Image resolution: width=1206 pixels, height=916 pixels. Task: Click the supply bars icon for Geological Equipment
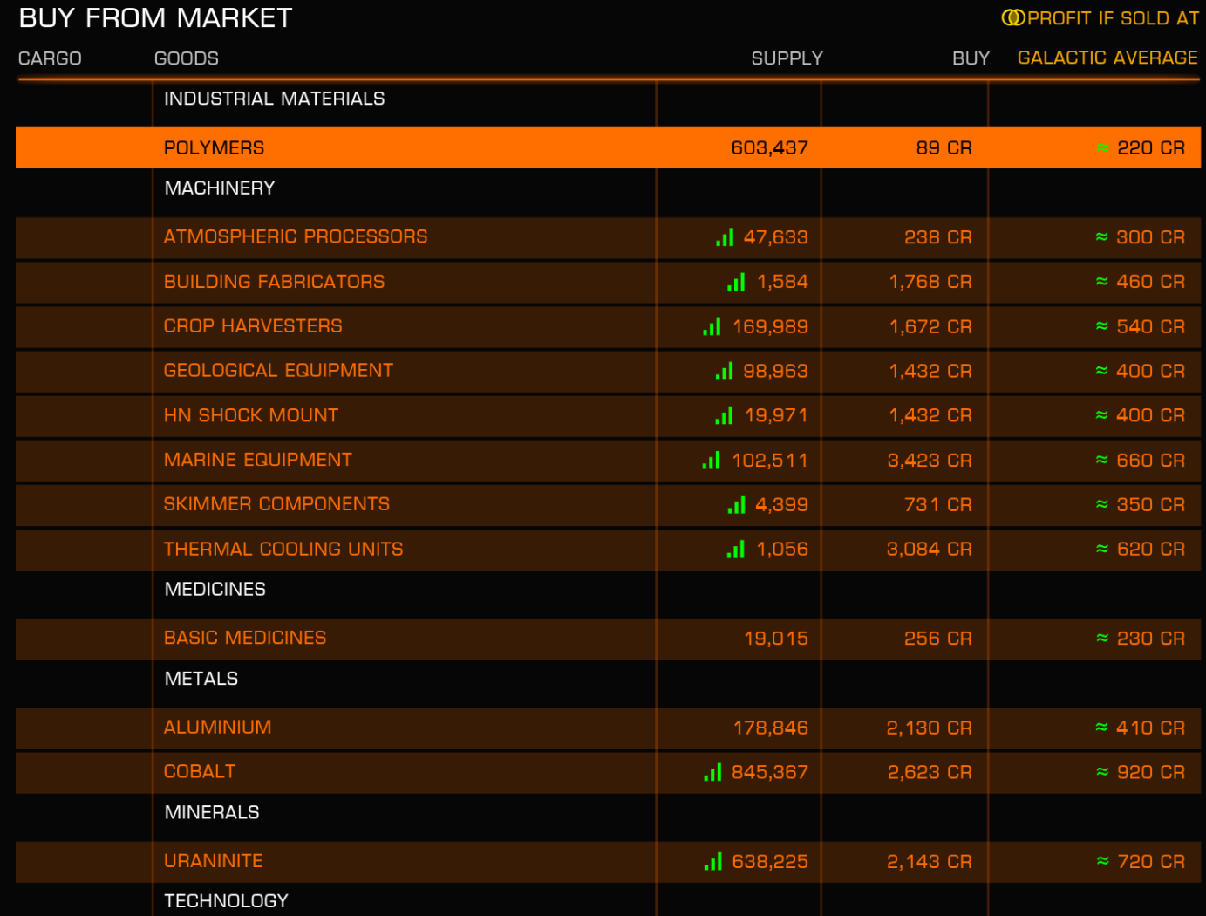(x=724, y=371)
